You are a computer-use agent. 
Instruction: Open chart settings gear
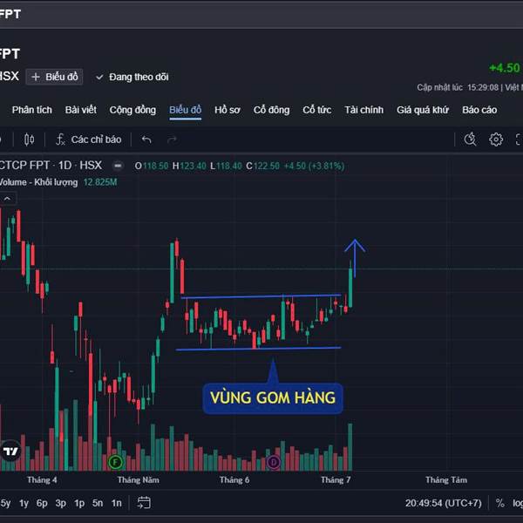496,139
